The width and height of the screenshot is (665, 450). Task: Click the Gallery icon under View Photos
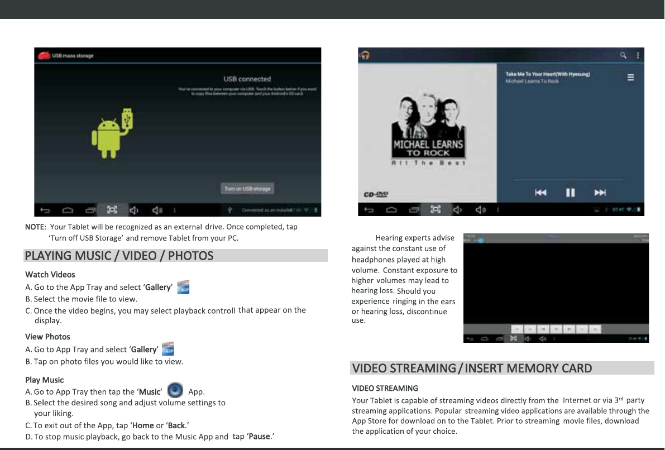pos(168,348)
